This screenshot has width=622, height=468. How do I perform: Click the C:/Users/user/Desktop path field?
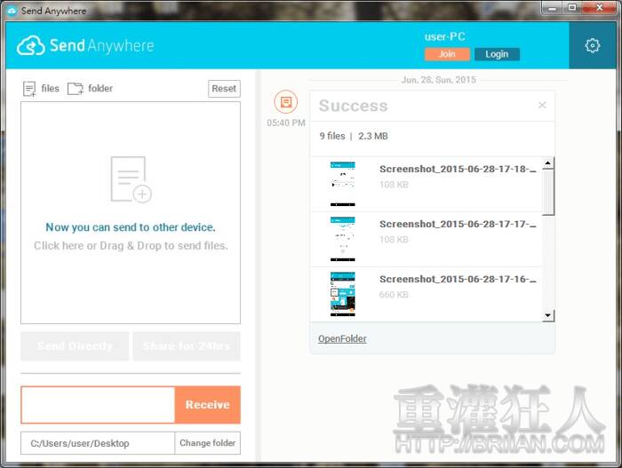[x=98, y=443]
